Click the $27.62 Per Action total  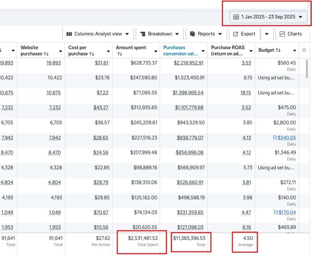tap(103, 238)
